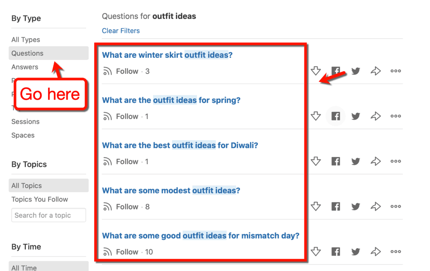Screen dimensions: 430x271
Task: Share the winter skirt question to Facebook
Action: click(335, 71)
